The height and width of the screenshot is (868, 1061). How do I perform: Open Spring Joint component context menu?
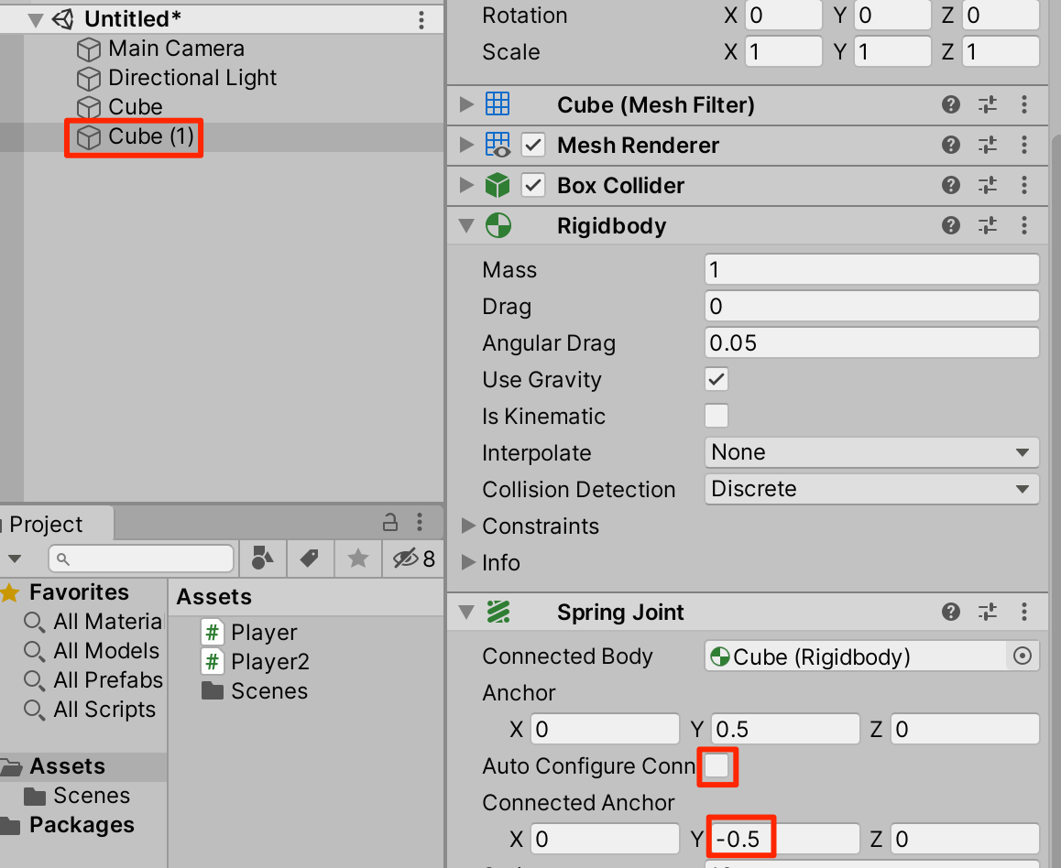pyautogui.click(x=1024, y=613)
